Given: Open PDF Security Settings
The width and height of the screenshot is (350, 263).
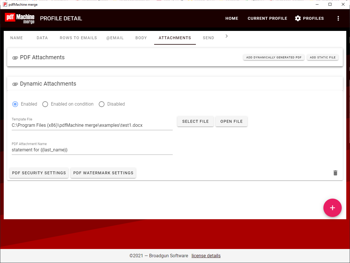Looking at the screenshot, I should click(x=39, y=173).
